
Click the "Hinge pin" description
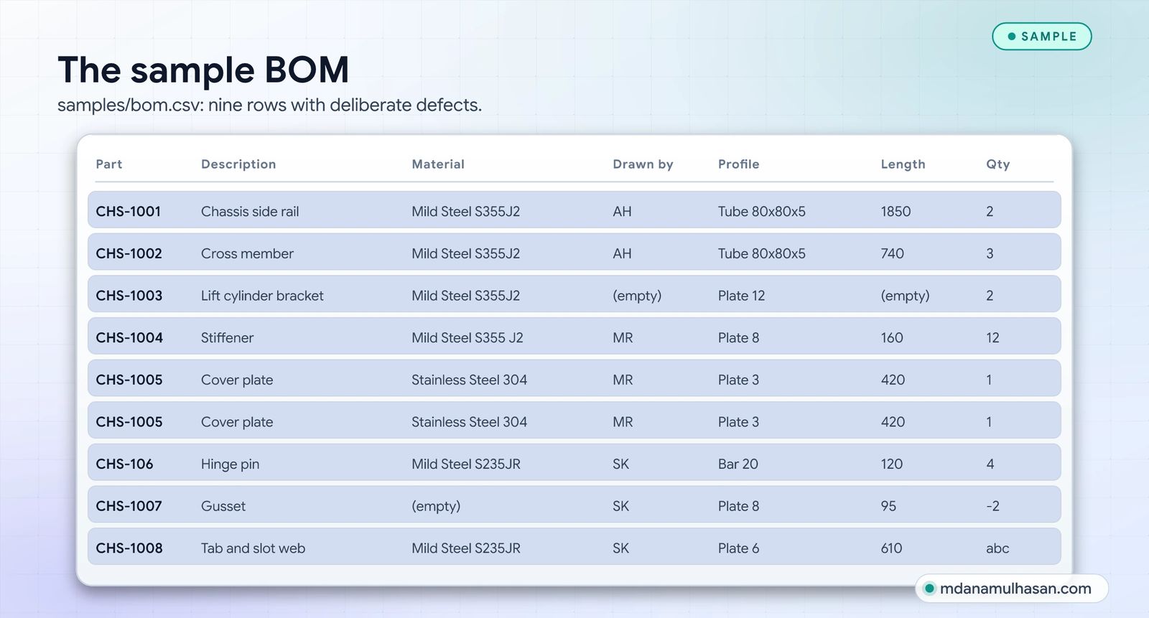coord(230,464)
